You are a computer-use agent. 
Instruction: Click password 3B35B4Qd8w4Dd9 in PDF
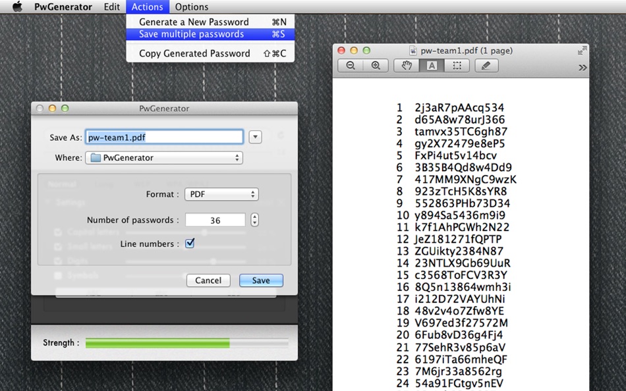(463, 168)
